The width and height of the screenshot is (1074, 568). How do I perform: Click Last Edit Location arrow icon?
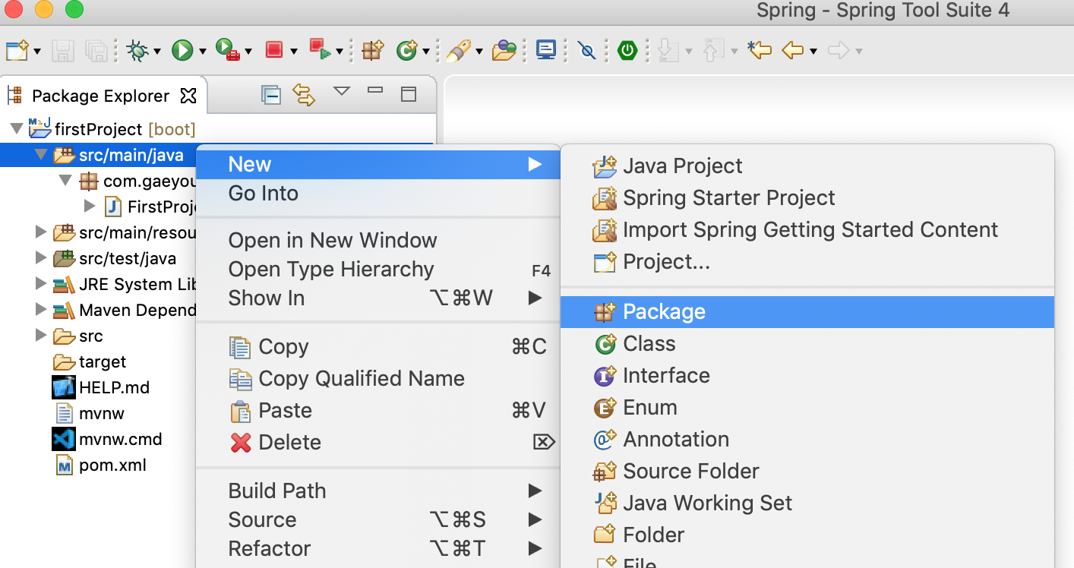(x=760, y=51)
